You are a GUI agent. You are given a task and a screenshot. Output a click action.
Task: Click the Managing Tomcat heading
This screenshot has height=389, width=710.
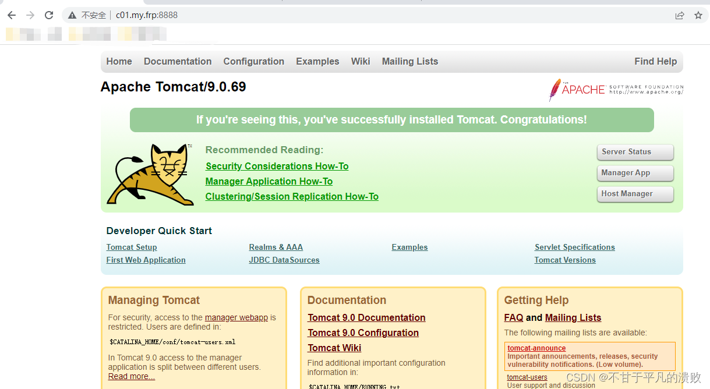click(x=154, y=300)
